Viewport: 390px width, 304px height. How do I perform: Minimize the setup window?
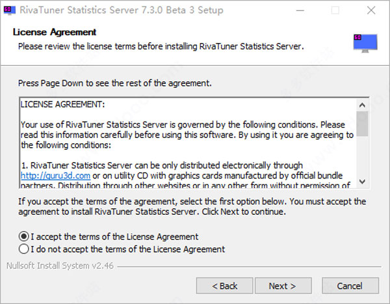tap(305, 10)
